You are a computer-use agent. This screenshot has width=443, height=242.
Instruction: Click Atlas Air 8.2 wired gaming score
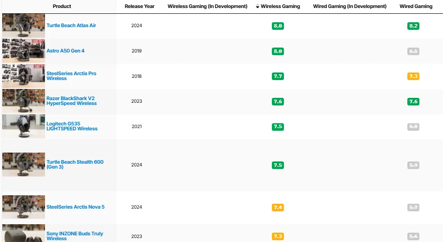pos(413,26)
